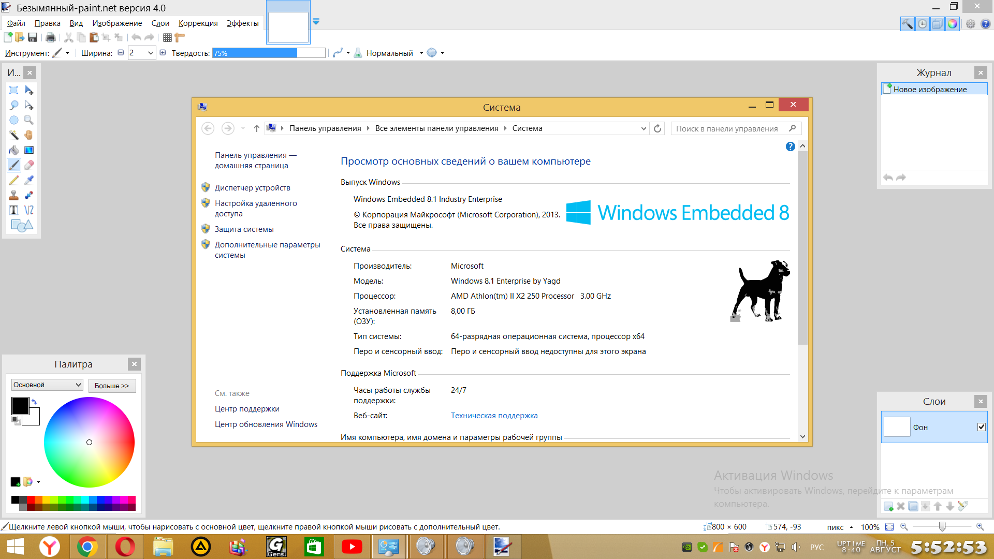The image size is (994, 559).
Task: Toggle visibility checkbox of Фон layer
Action: point(982,428)
